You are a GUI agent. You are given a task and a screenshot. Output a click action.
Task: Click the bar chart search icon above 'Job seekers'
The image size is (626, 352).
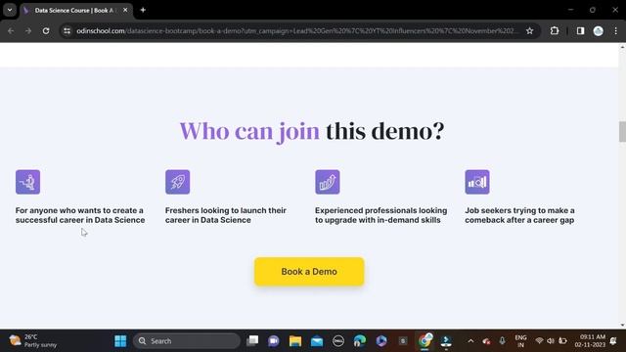click(x=477, y=182)
